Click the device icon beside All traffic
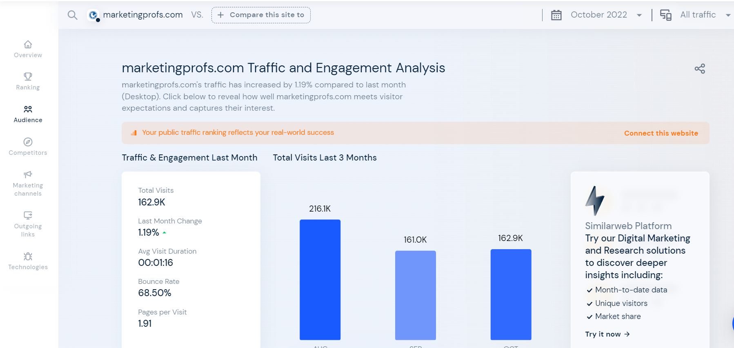The height and width of the screenshot is (348, 734). (x=666, y=15)
